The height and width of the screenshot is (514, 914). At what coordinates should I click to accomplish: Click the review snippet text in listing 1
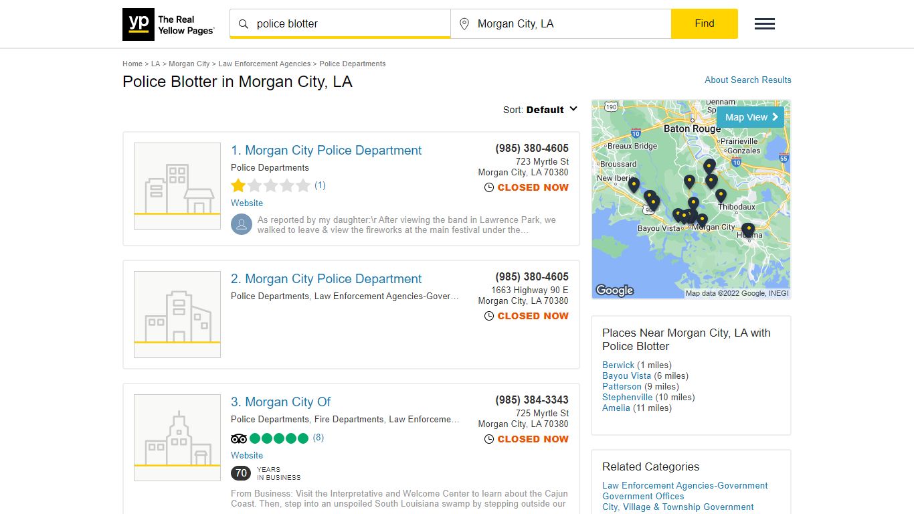click(407, 225)
